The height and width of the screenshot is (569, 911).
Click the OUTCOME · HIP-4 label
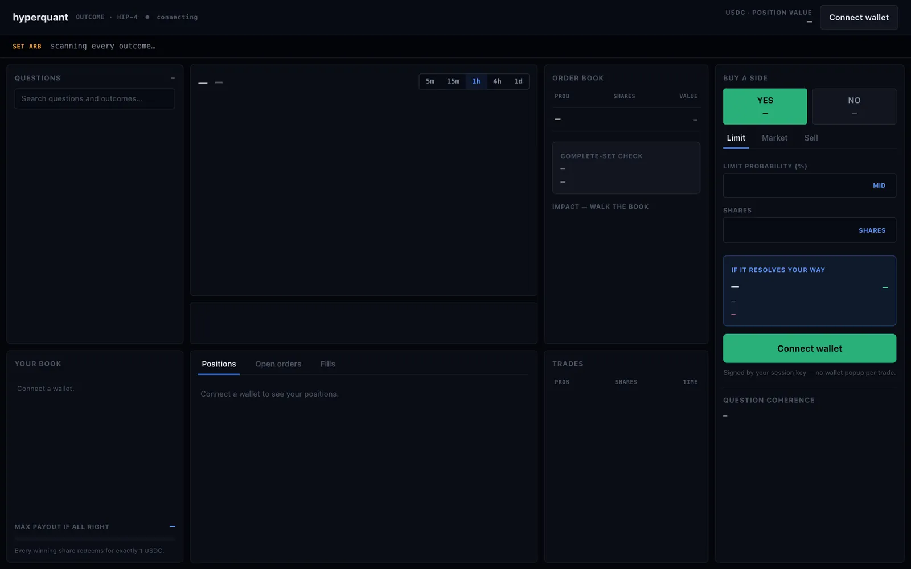pos(106,17)
